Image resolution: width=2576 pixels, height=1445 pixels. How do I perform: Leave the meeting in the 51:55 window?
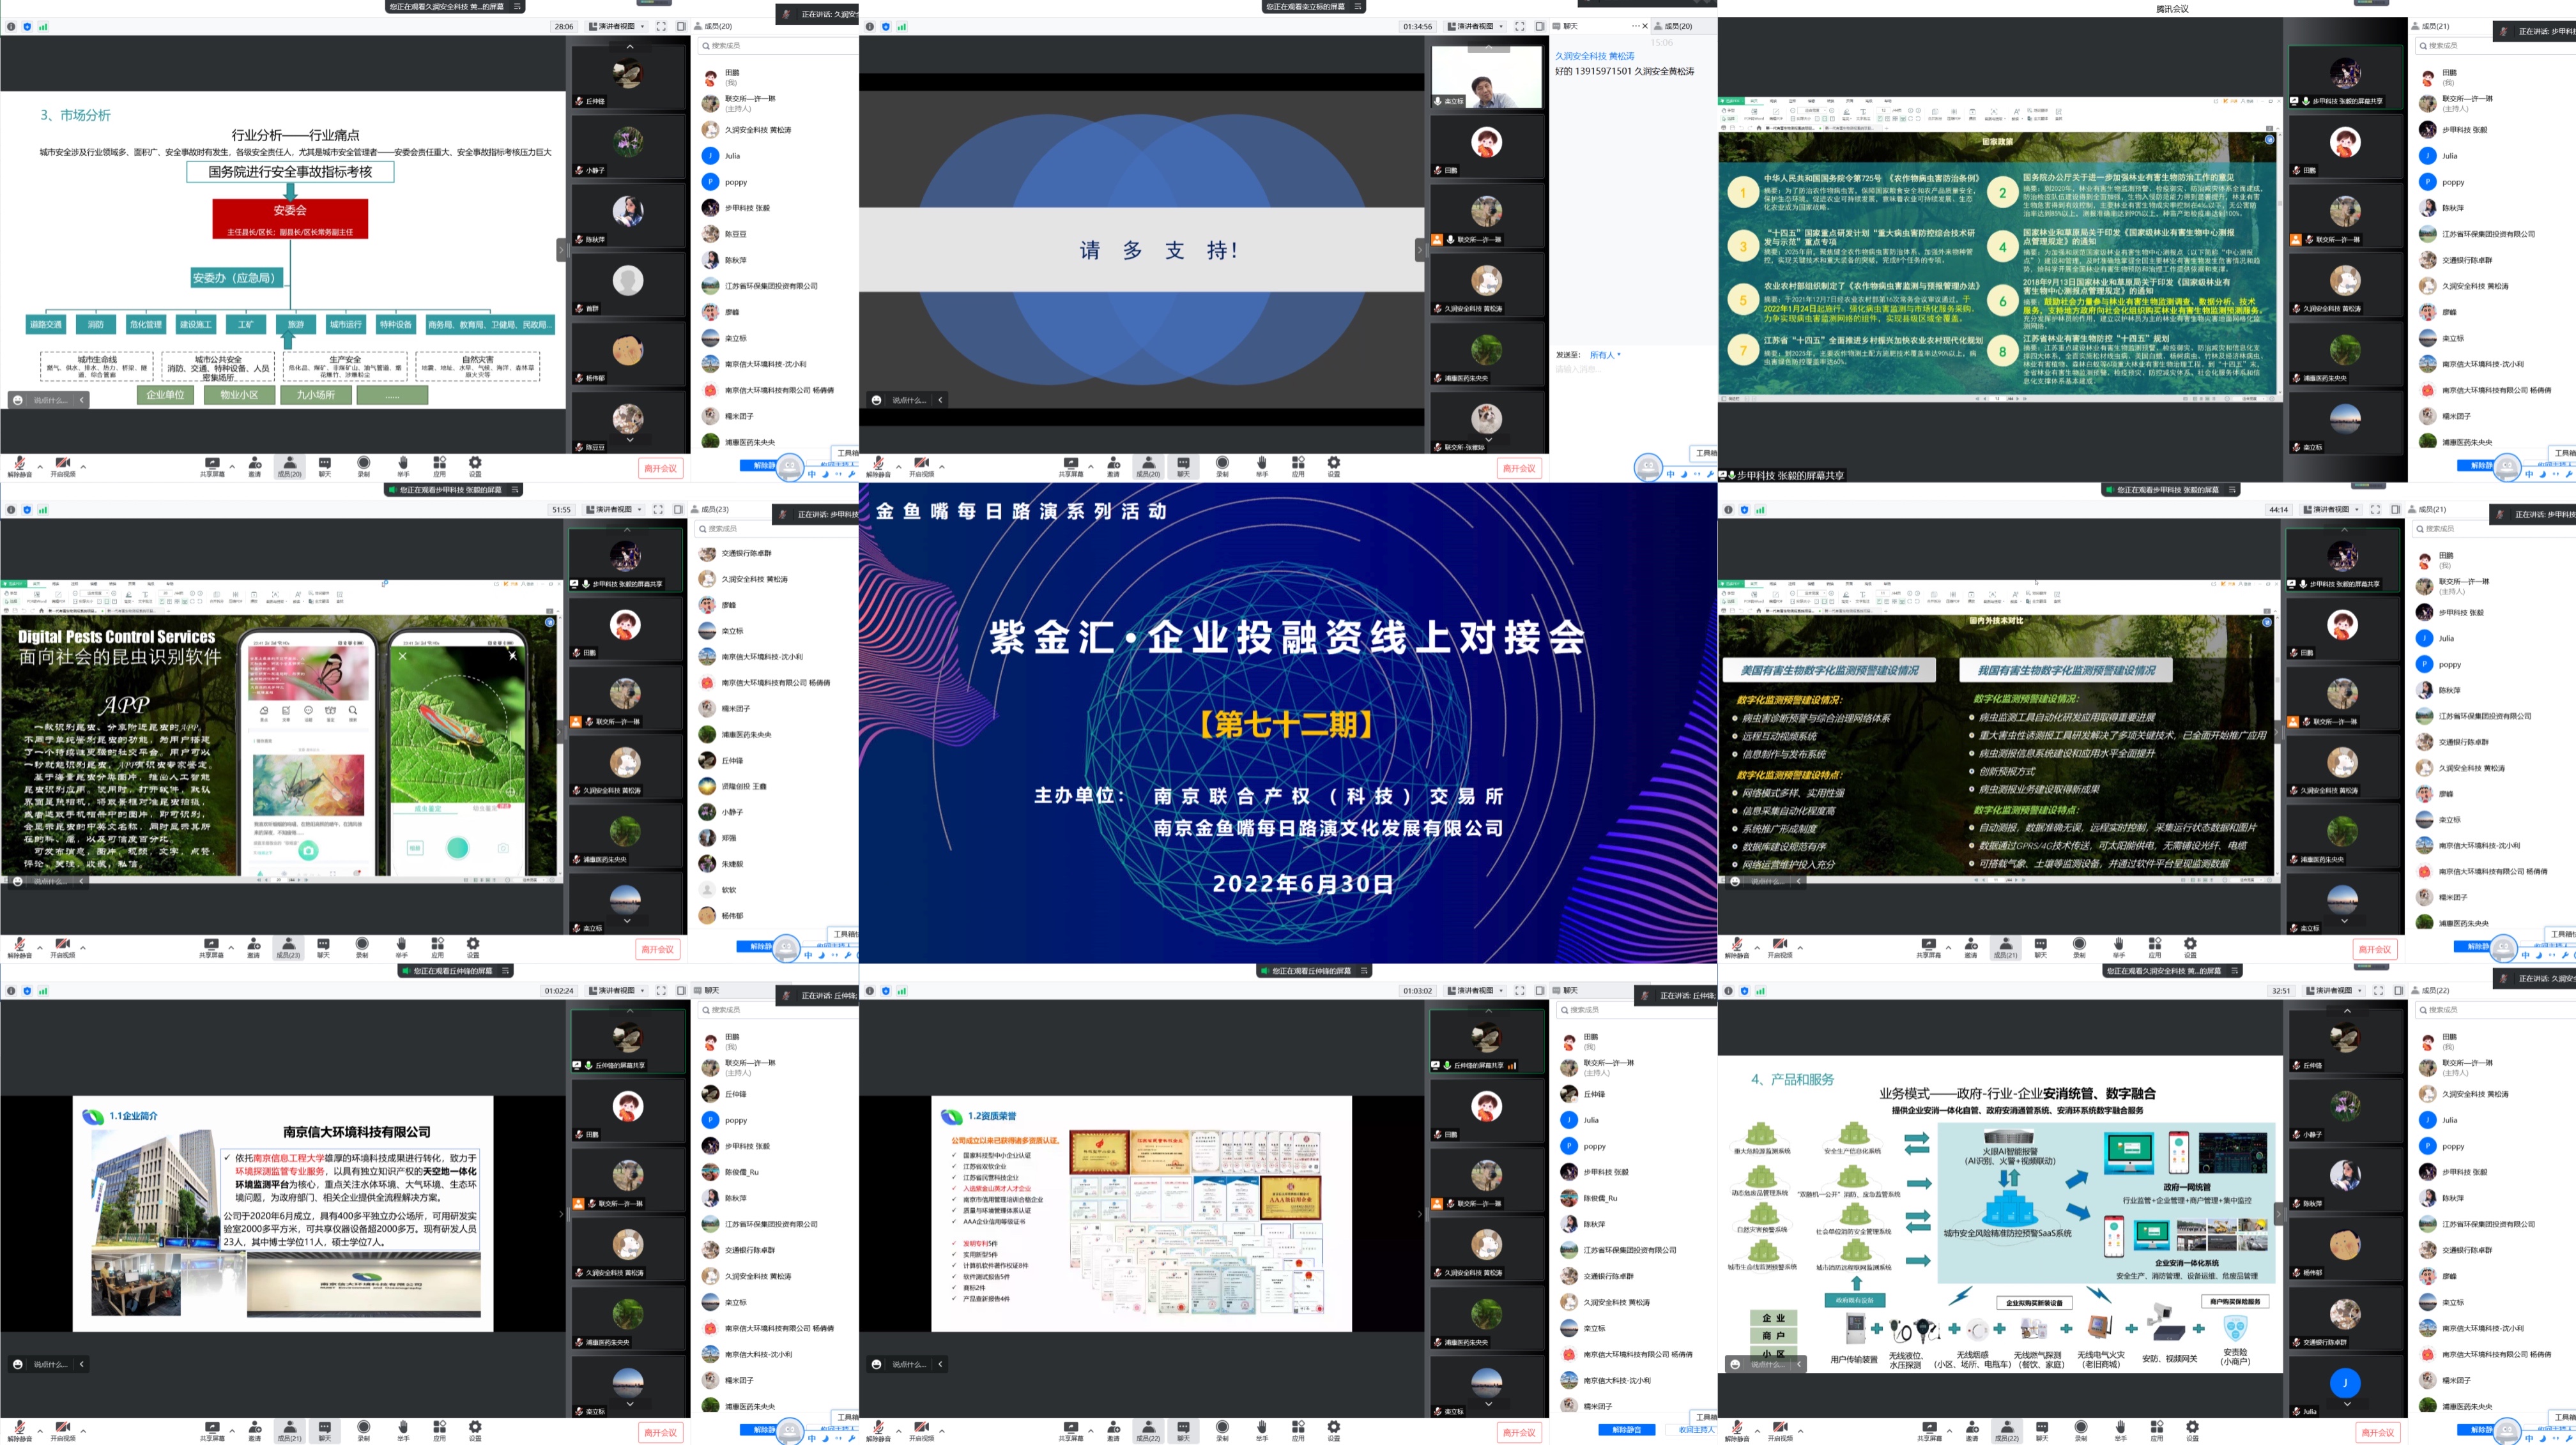(657, 949)
